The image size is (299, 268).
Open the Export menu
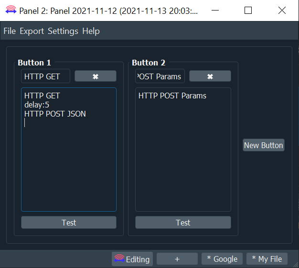click(32, 31)
